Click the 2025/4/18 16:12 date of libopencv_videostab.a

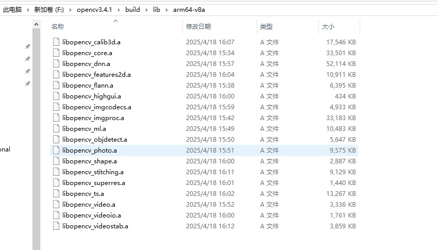pyautogui.click(x=210, y=226)
